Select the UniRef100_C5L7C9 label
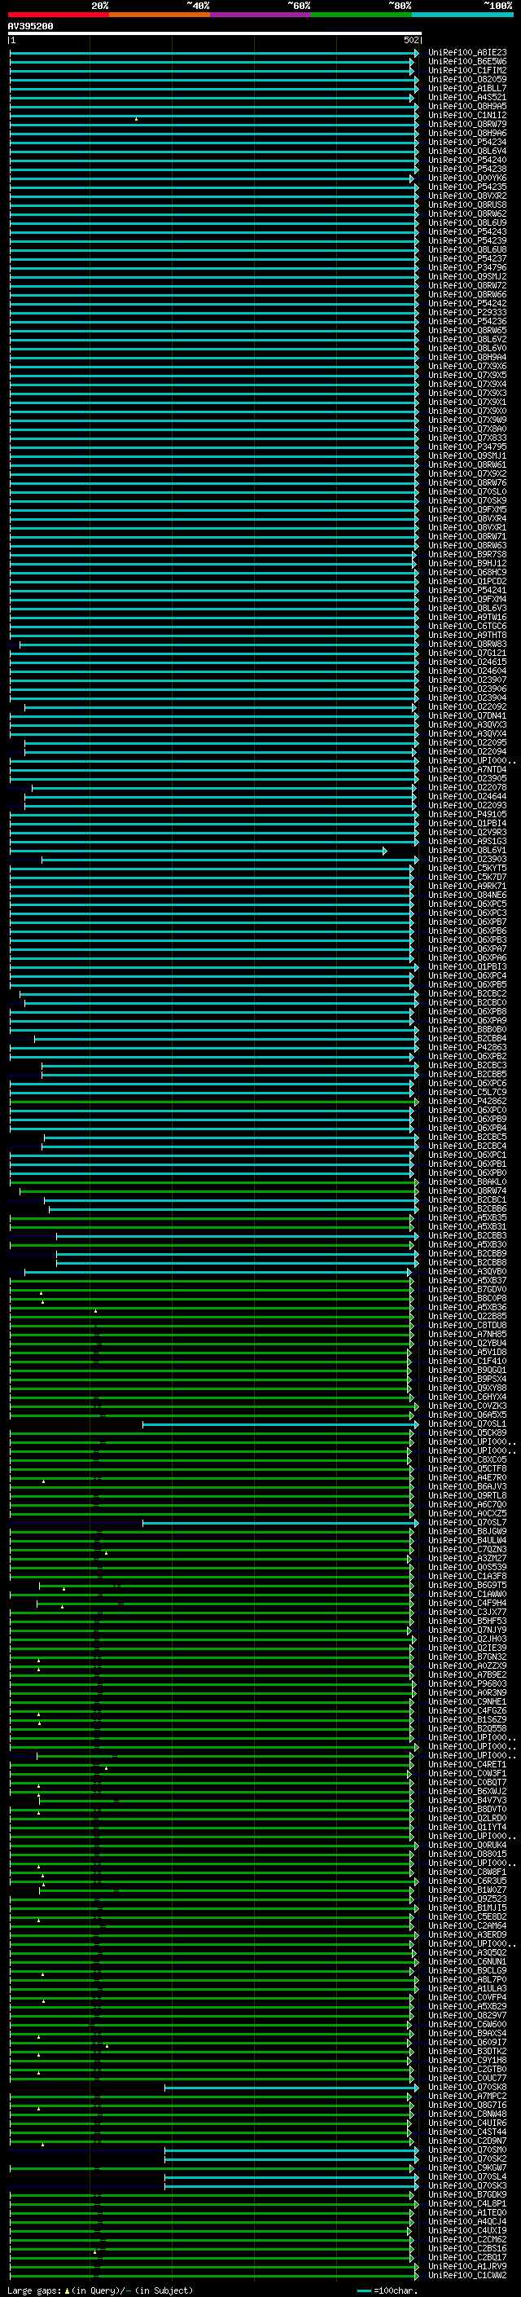The image size is (521, 2297). [467, 1093]
